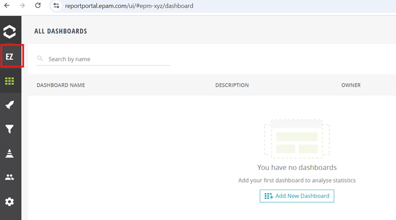Viewport: 396px width, 220px height.
Task: Open the Dashboards grid icon in sidebar
Action: (x=9, y=81)
